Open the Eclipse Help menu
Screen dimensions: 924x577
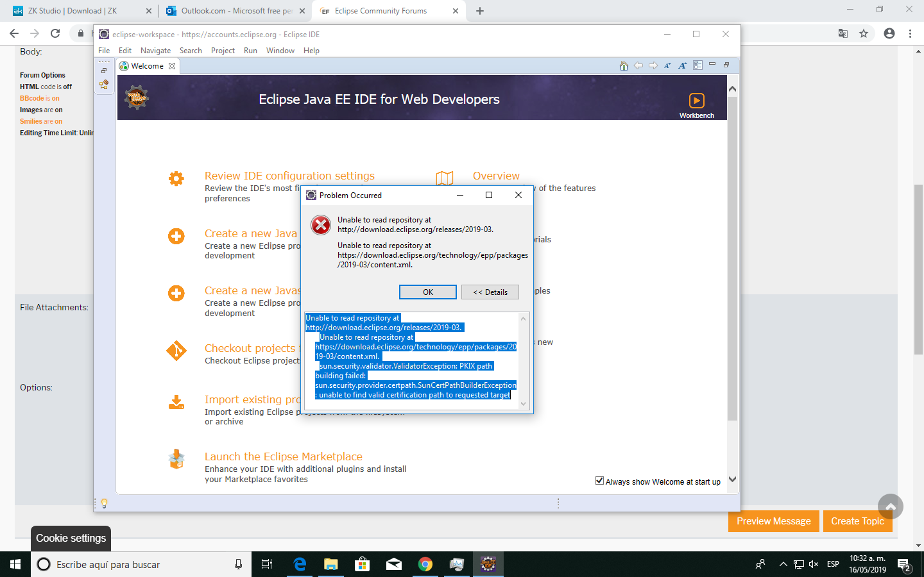click(x=311, y=51)
